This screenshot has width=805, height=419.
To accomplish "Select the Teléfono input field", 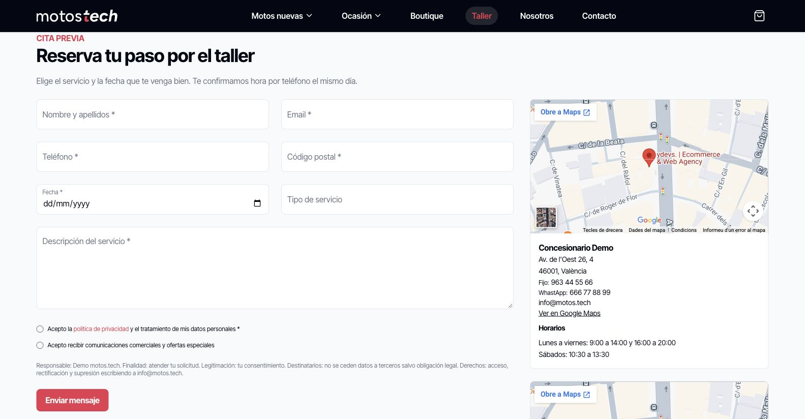I will (153, 157).
